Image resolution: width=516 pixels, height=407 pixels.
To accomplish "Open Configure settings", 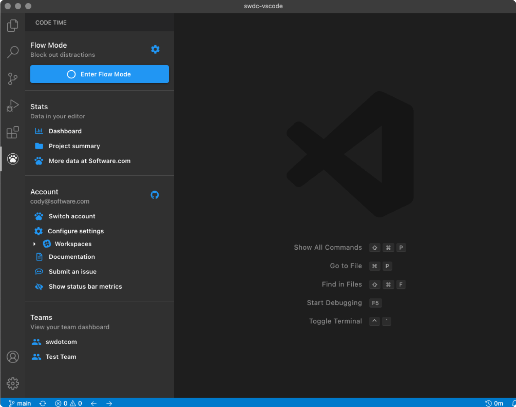I will coord(76,231).
